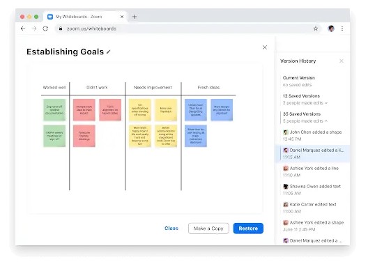Viewport: 368px width, 264px height.
Task: Select Ashlee York edited a line version
Action: 312,171
